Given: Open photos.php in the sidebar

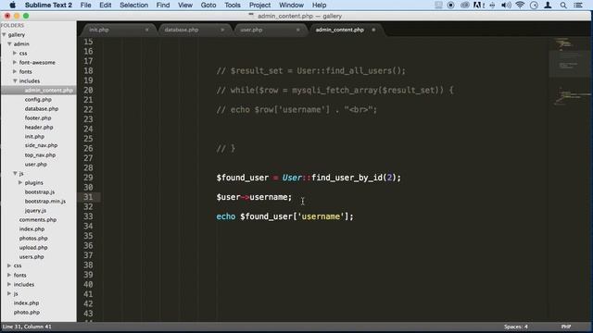Looking at the screenshot, I should pyautogui.click(x=33, y=239).
